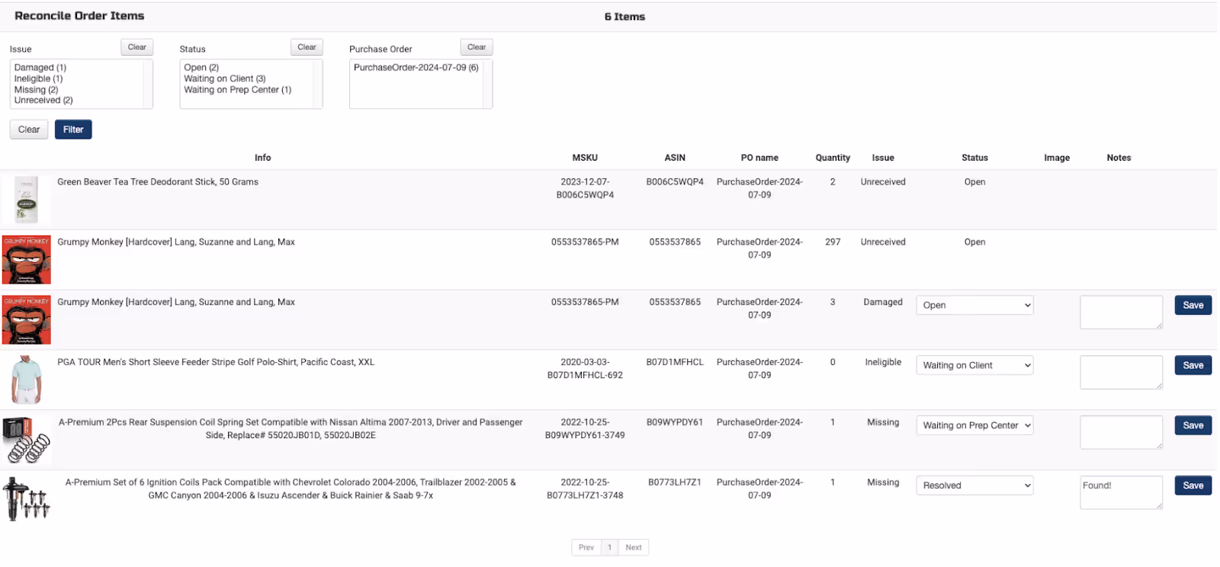This screenshot has height=567, width=1220.
Task: Click Grumpy Monkey thumbnail in the Damaged row
Action: (27, 319)
